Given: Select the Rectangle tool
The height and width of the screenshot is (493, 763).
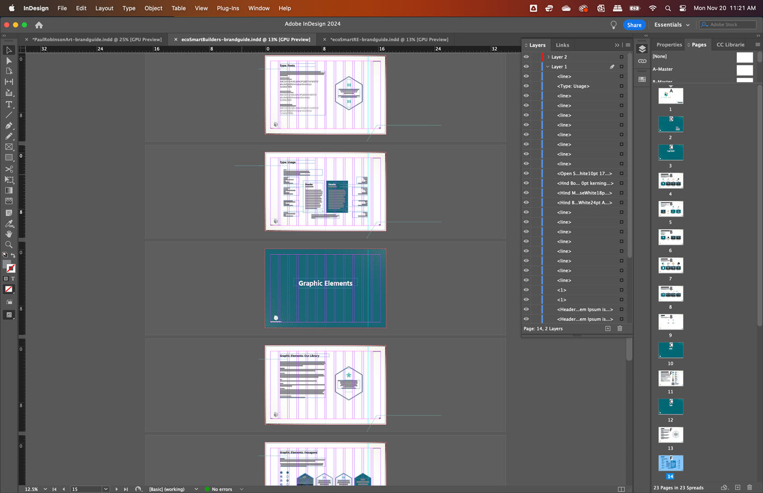Looking at the screenshot, I should click(x=9, y=158).
